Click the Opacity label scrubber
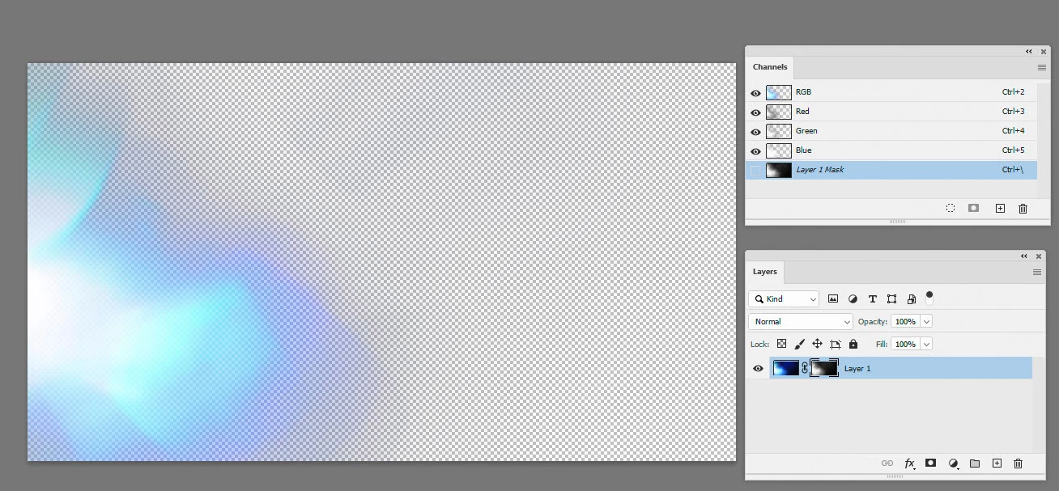Viewport: 1059px width, 491px height. click(x=873, y=322)
